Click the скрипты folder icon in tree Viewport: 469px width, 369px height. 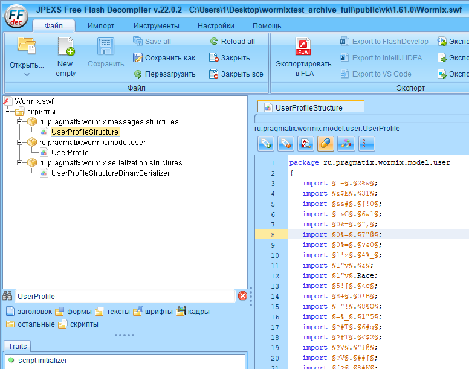pyautogui.click(x=20, y=112)
